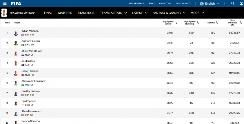Click the FIFA WORLD CUP 2026 title
The image size is (244, 124).
click(x=23, y=13)
